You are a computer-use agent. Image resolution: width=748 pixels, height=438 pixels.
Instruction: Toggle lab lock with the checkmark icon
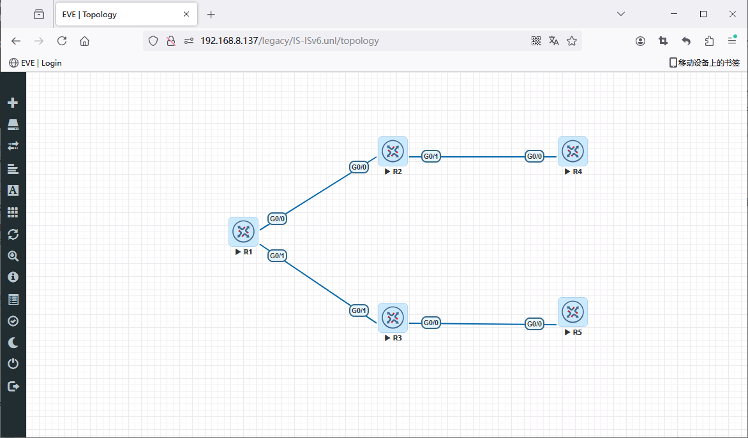click(13, 321)
